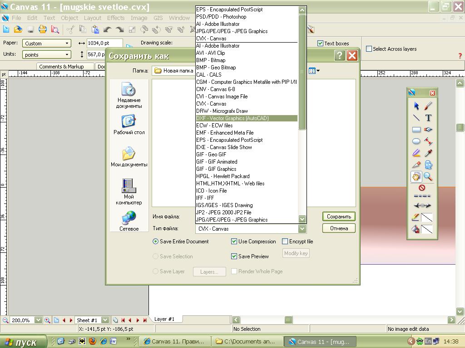This screenshot has width=465, height=348.
Task: Select the Paintbrush tool in the toolbox
Action: [x=428, y=106]
